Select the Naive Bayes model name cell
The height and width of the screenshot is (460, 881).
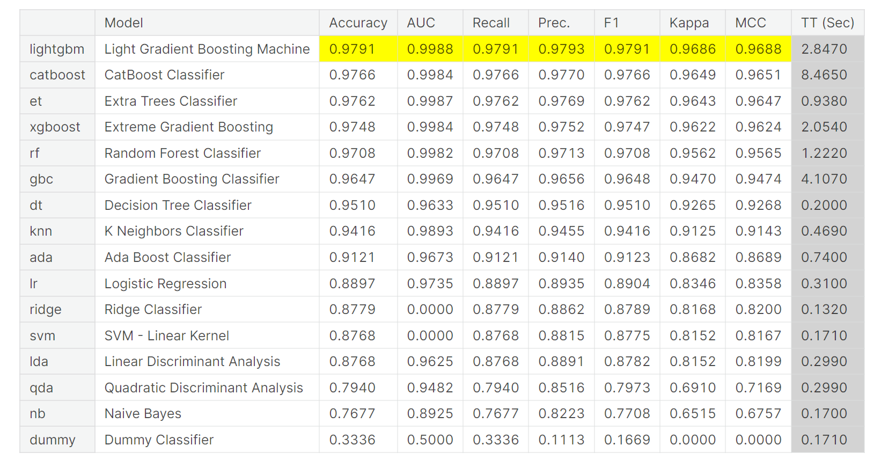click(x=143, y=414)
